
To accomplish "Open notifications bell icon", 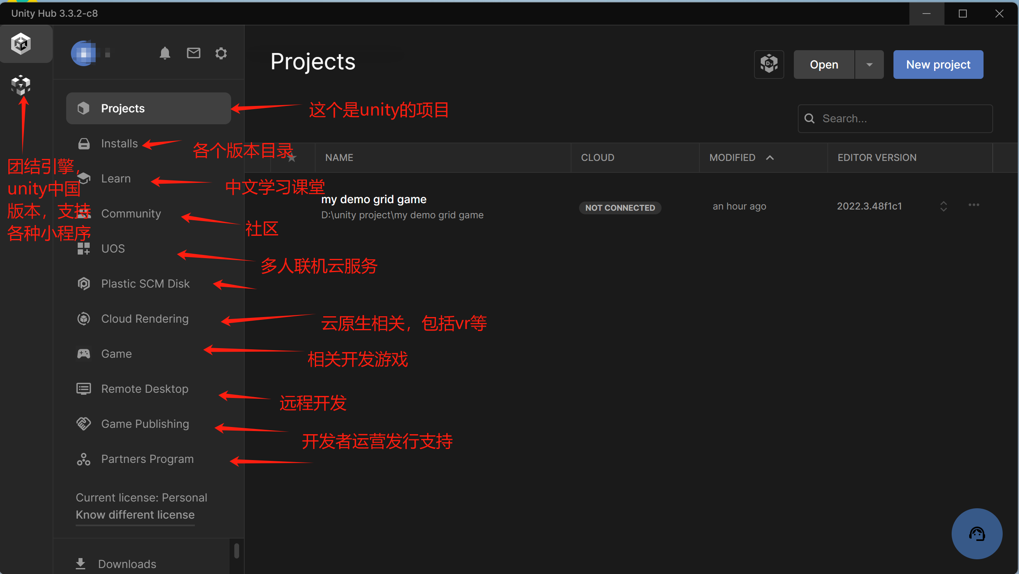I will pyautogui.click(x=165, y=53).
